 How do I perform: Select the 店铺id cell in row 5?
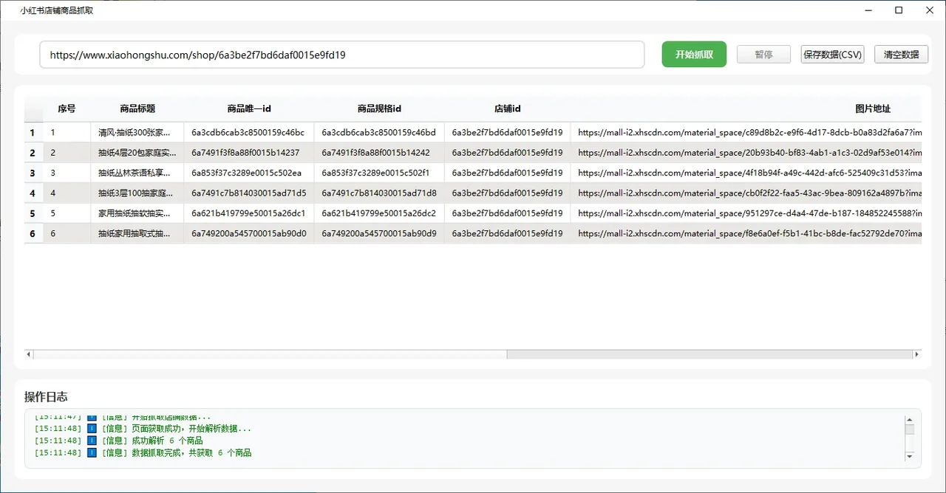tap(508, 213)
